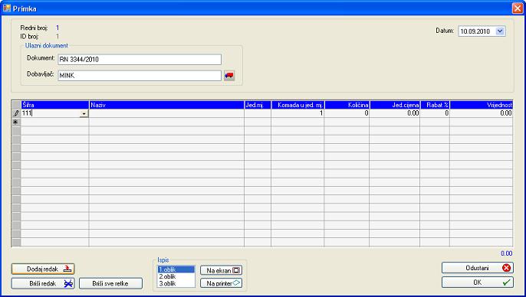Click the first row Rabat % cell

point(435,113)
